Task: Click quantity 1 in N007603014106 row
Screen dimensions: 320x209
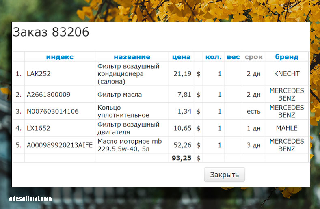Action: tap(220, 111)
